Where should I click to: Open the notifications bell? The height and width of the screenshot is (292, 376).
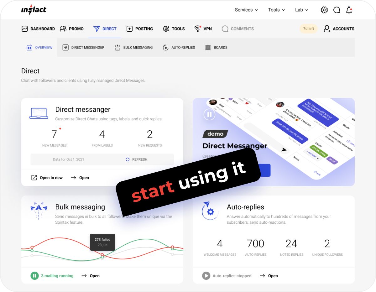[349, 10]
